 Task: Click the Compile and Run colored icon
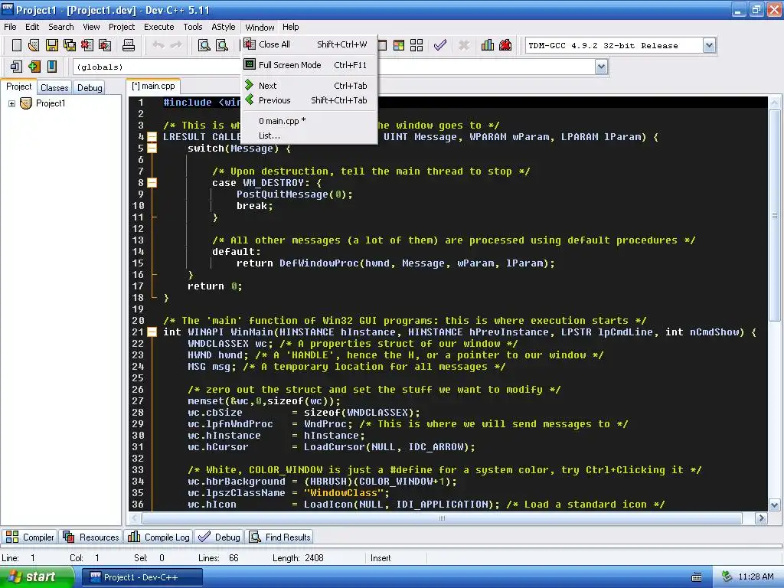tap(398, 45)
